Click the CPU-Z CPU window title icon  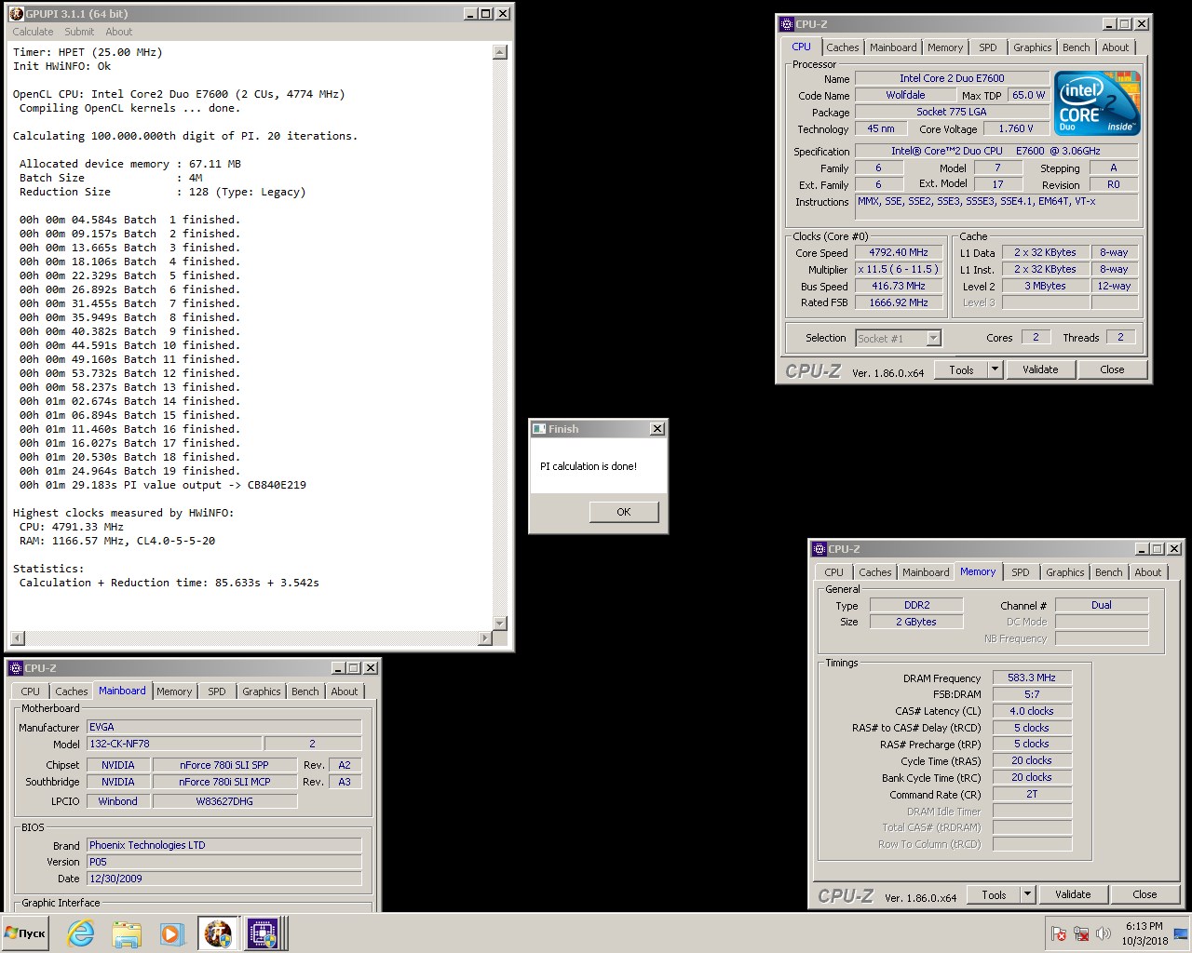[x=787, y=24]
